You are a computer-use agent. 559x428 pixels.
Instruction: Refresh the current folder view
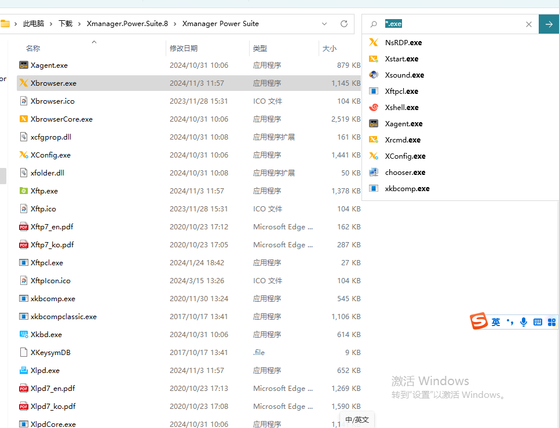click(344, 24)
